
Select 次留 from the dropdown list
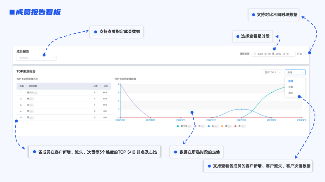pos(291,87)
